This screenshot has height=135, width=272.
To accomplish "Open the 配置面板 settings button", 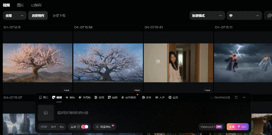I will click(104, 127).
